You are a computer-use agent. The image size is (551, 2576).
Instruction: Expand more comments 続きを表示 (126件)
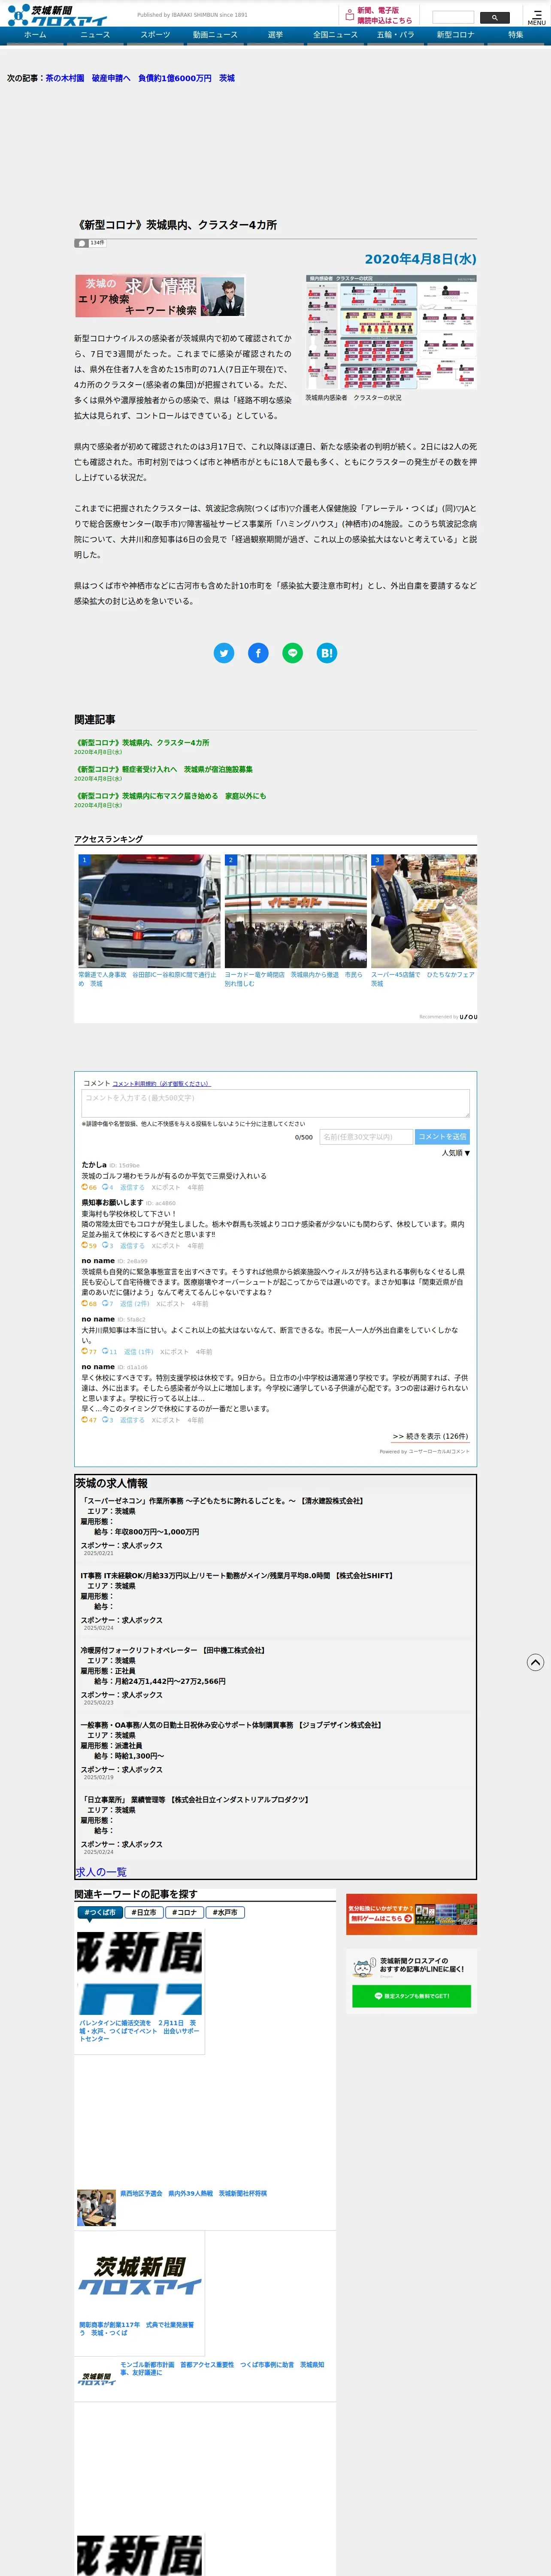tap(430, 1437)
